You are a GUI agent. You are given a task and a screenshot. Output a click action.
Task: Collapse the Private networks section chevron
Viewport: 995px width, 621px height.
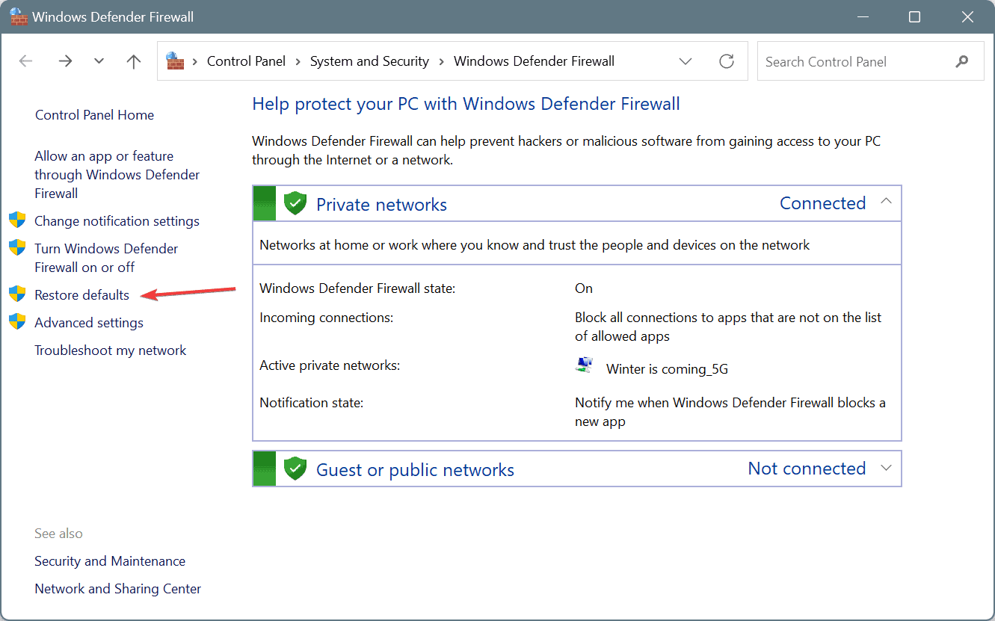[x=887, y=202]
